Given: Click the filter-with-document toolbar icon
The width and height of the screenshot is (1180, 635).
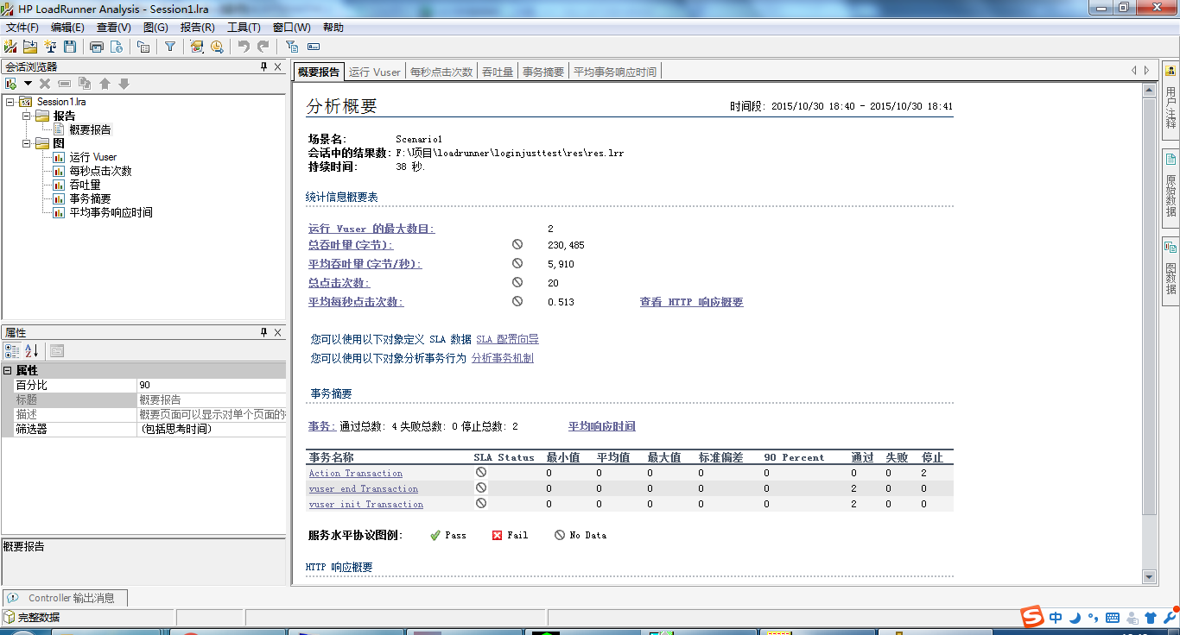Looking at the screenshot, I should pos(291,47).
